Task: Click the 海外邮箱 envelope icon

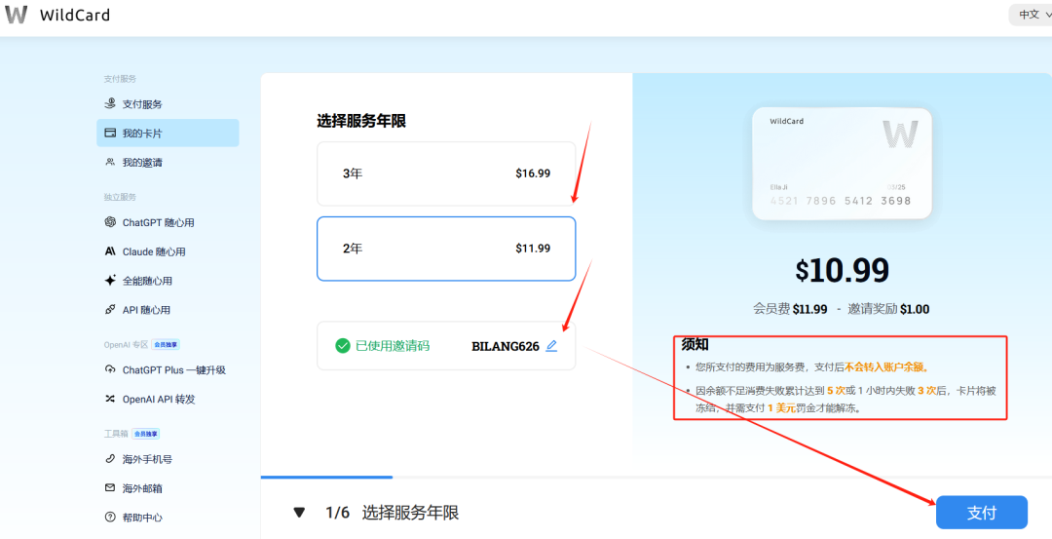Action: pos(111,488)
